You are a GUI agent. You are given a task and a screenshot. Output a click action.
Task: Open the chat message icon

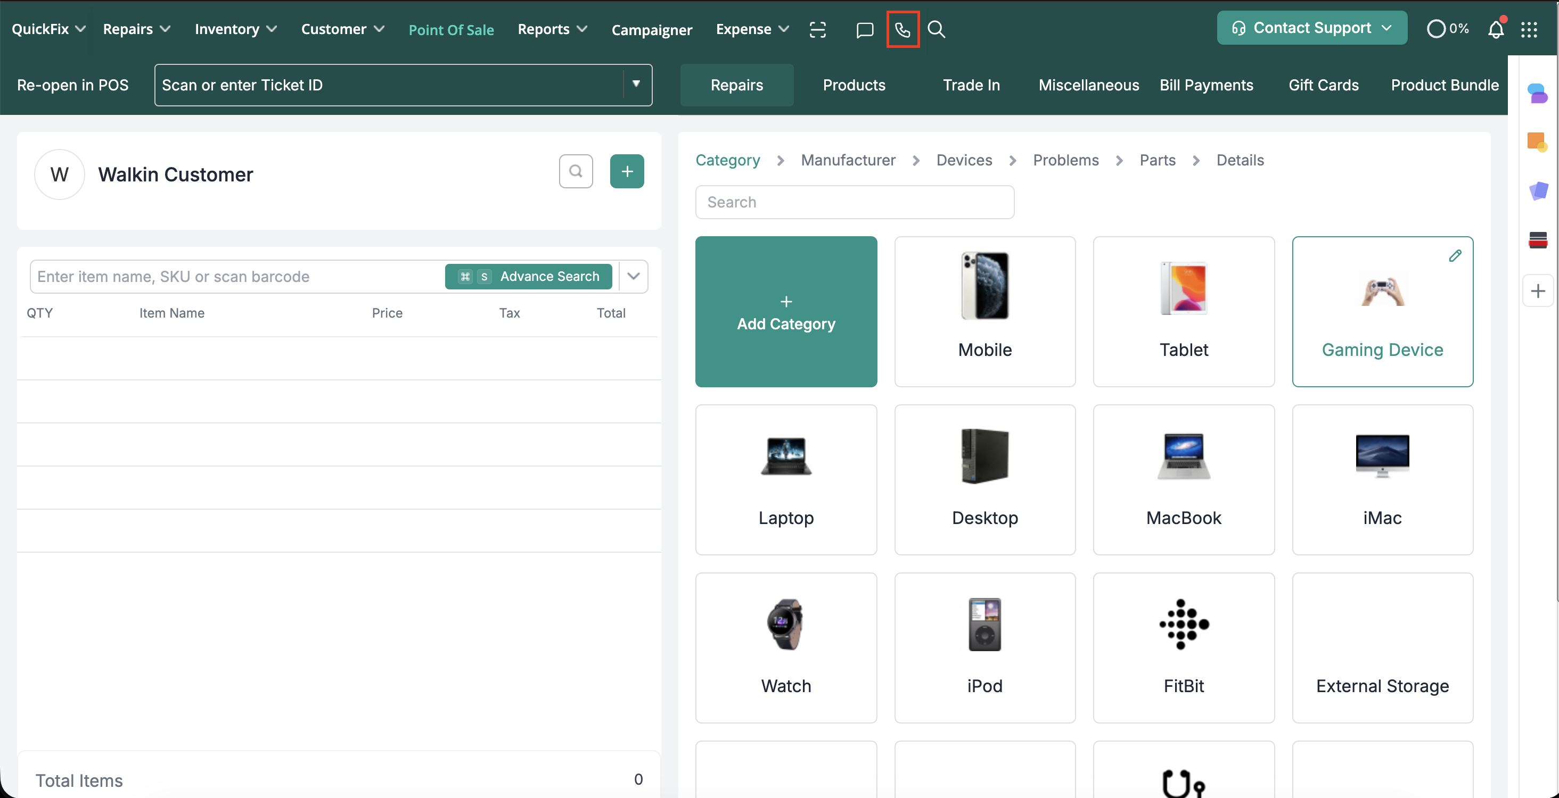pyautogui.click(x=865, y=29)
